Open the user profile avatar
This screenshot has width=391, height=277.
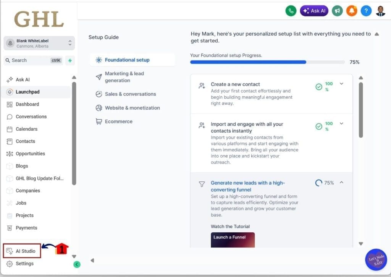[x=381, y=11]
